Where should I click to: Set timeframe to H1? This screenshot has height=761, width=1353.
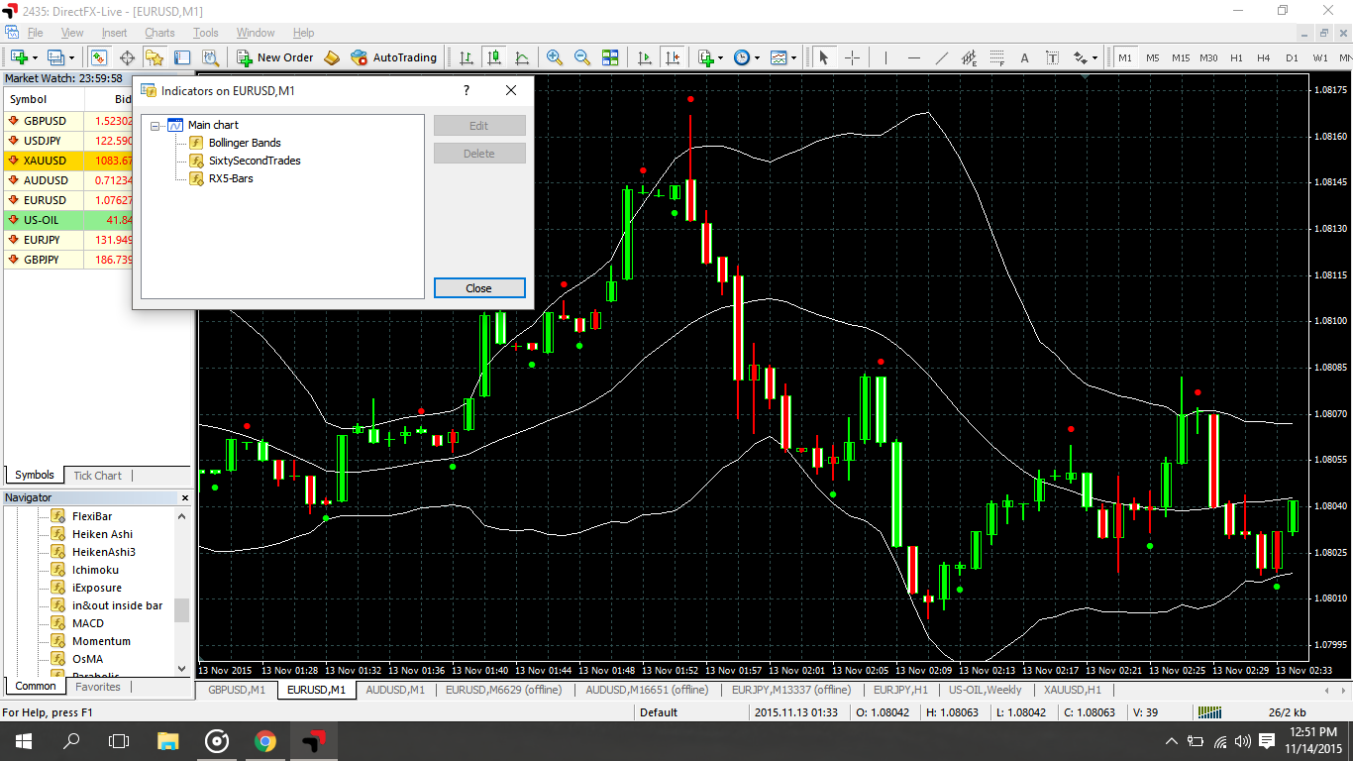tap(1236, 57)
